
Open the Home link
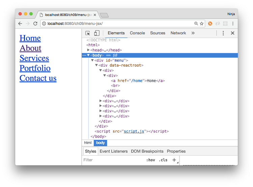click(30, 38)
